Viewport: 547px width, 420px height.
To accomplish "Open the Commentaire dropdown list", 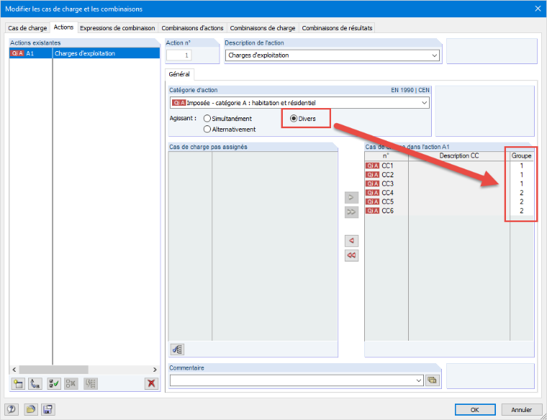I will pyautogui.click(x=419, y=380).
